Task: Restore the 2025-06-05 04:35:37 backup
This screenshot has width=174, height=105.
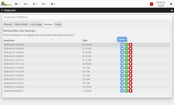Action: coord(126,91)
